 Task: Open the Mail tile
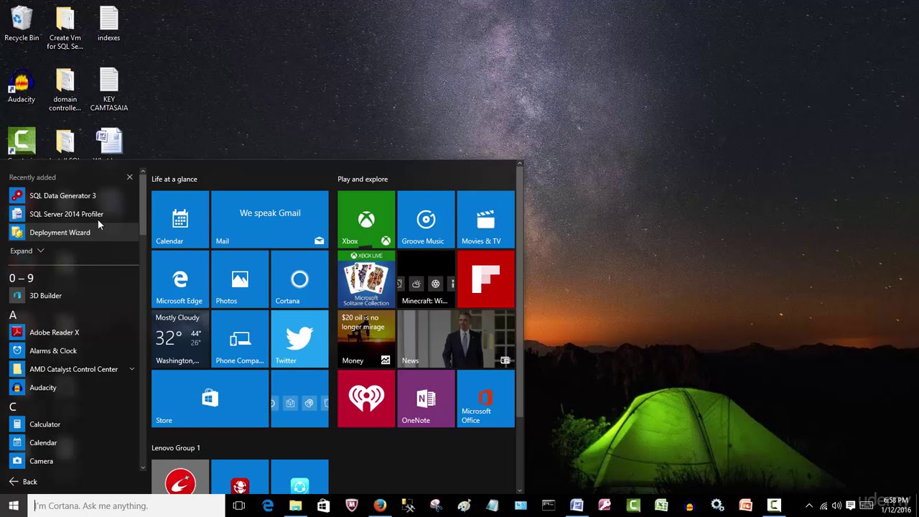coord(270,219)
